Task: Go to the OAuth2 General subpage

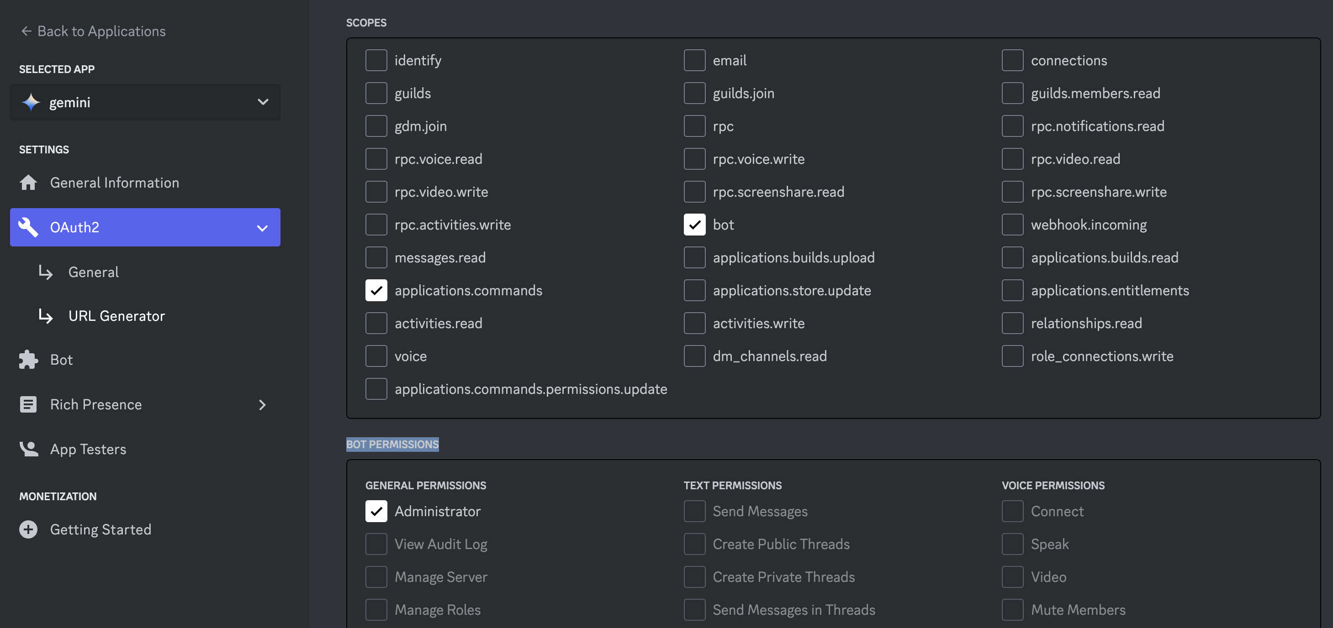Action: coord(93,272)
